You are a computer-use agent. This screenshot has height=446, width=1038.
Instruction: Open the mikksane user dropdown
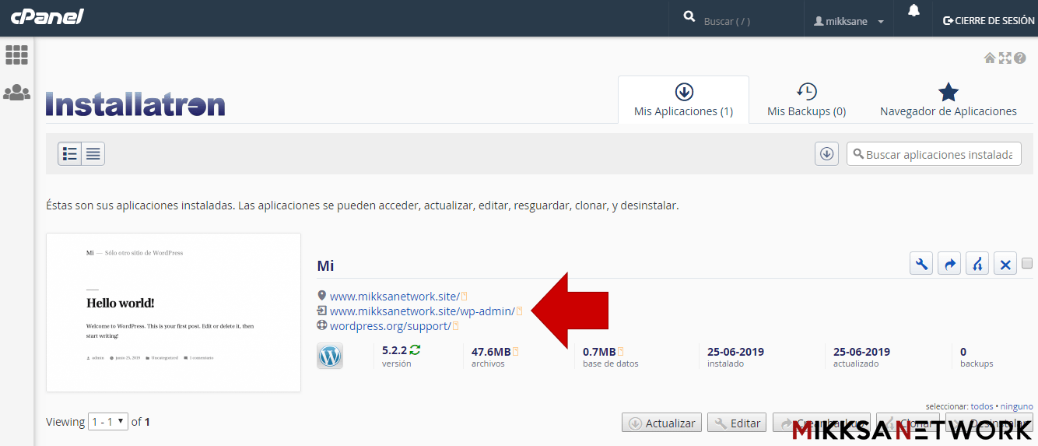click(x=849, y=21)
